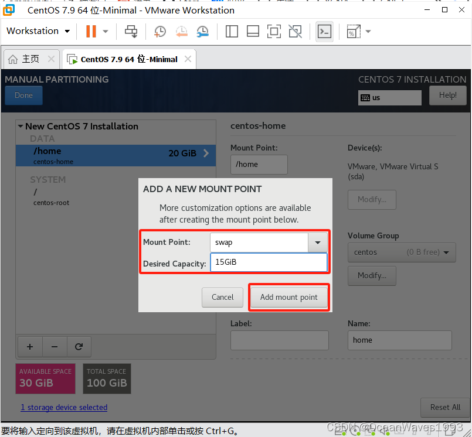Click the empty Label field

coord(280,340)
